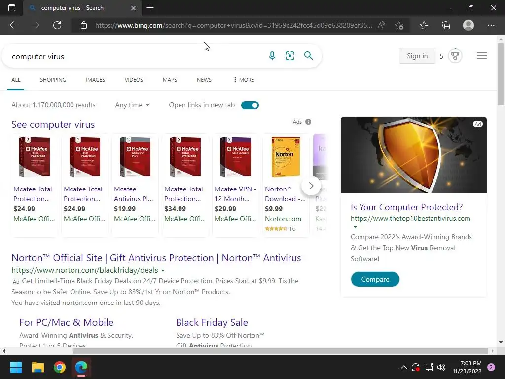The image size is (505, 379).
Task: Switch to the VIDEOS tab
Action: click(134, 80)
